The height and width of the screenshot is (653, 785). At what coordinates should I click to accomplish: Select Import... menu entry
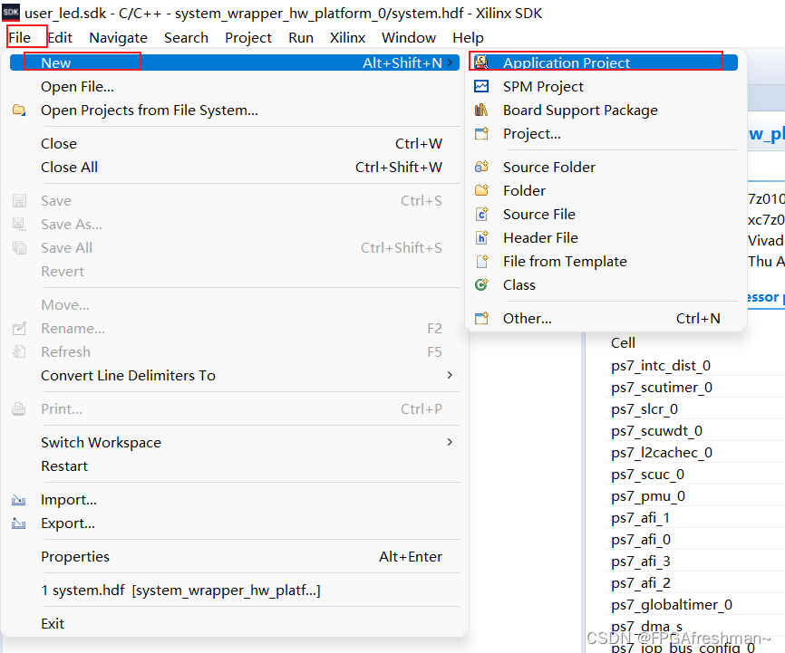pos(234,499)
